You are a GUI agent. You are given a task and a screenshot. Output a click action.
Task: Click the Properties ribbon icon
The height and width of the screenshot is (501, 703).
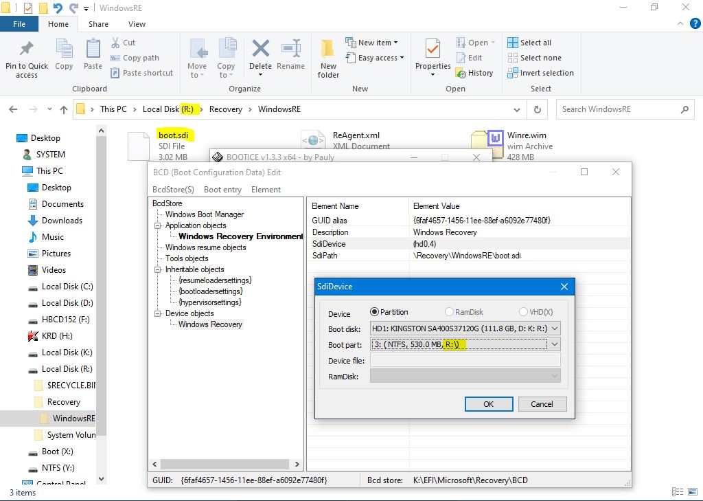[x=433, y=51]
